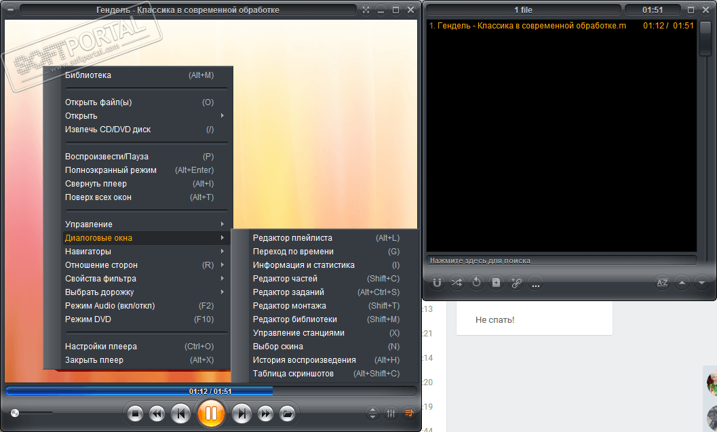Image resolution: width=717 pixels, height=432 pixels.
Task: Seek on the playback timeline bar
Action: (211, 391)
